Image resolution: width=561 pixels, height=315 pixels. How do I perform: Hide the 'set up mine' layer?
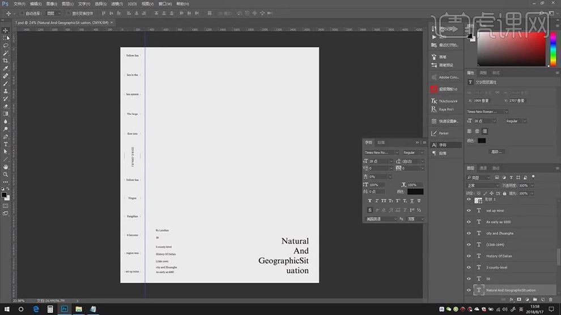coord(469,211)
